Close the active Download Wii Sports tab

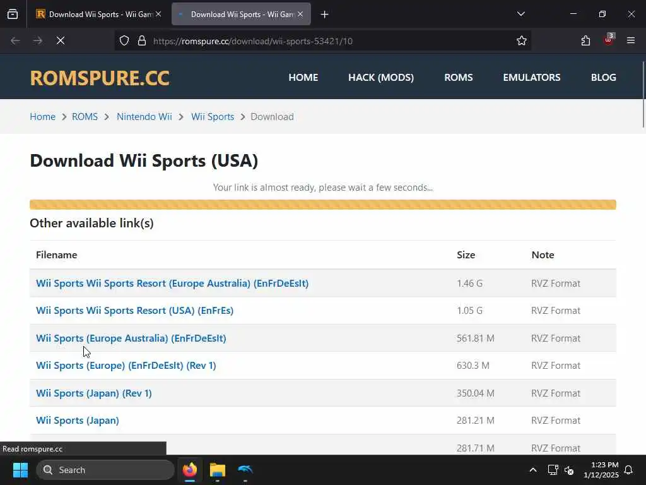coord(300,14)
